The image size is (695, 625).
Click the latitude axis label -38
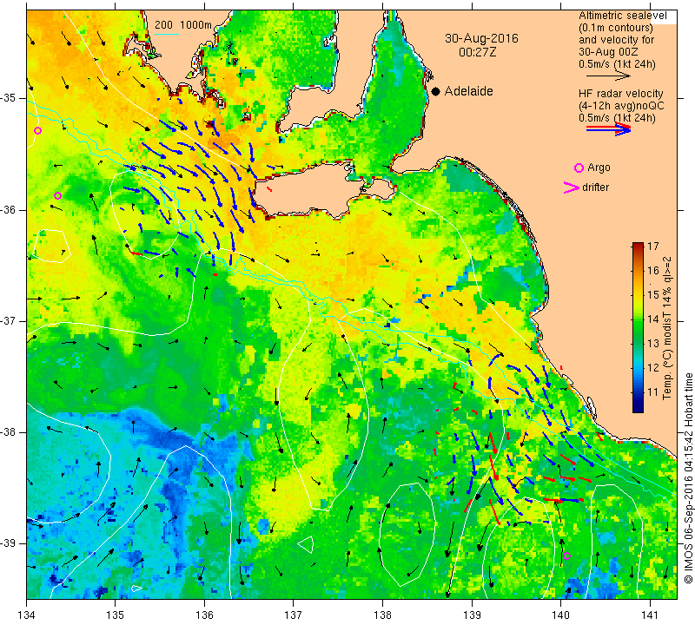pyautogui.click(x=9, y=431)
